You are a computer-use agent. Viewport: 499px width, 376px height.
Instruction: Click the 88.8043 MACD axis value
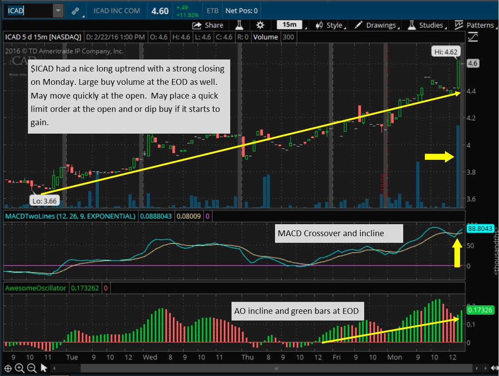[480, 229]
